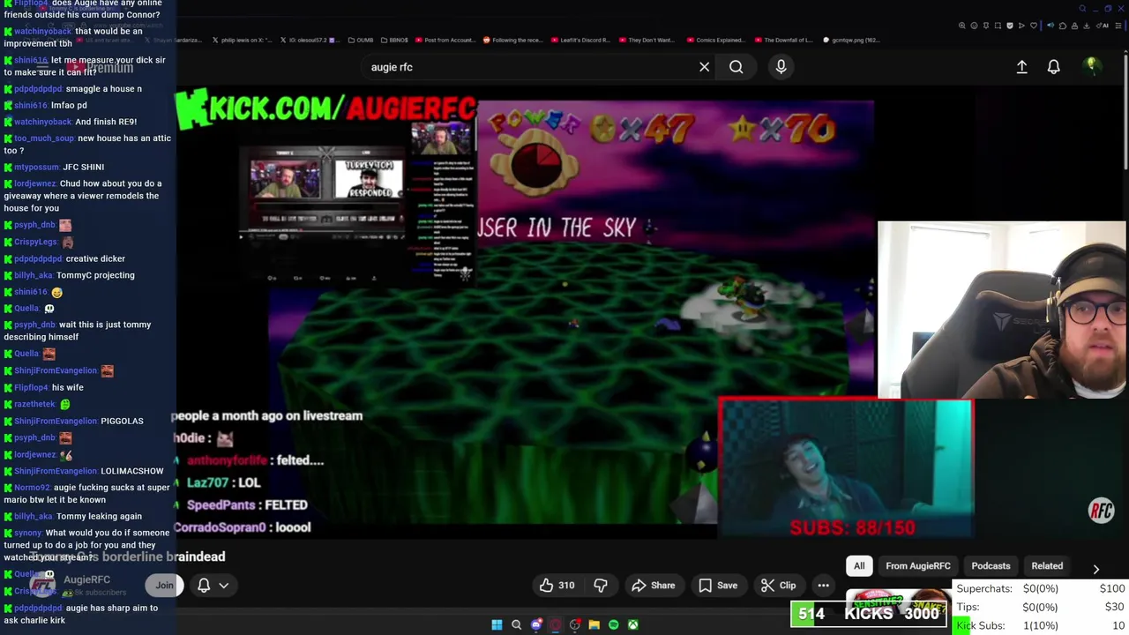Open the 'Comics Explained...' bookmark
The width and height of the screenshot is (1129, 635).
click(x=716, y=40)
